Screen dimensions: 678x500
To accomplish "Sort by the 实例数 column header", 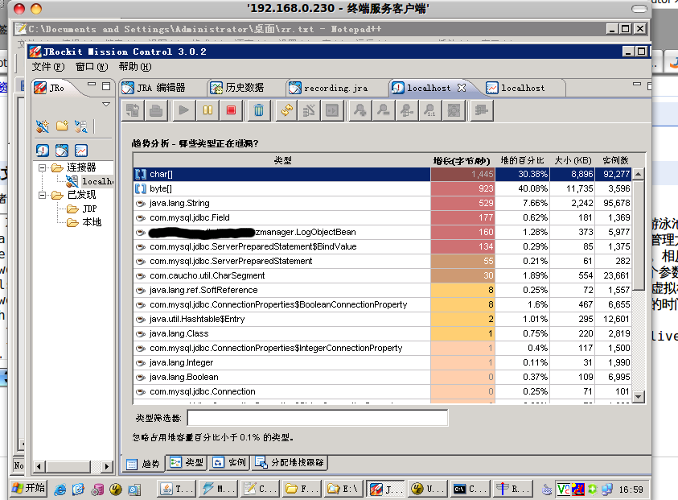I will 616,160.
